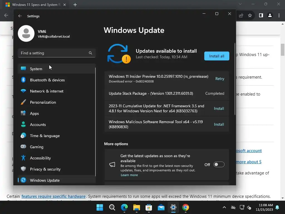The width and height of the screenshot is (285, 214).
Task: Click the Privacy & security shield icon
Action: point(23,169)
